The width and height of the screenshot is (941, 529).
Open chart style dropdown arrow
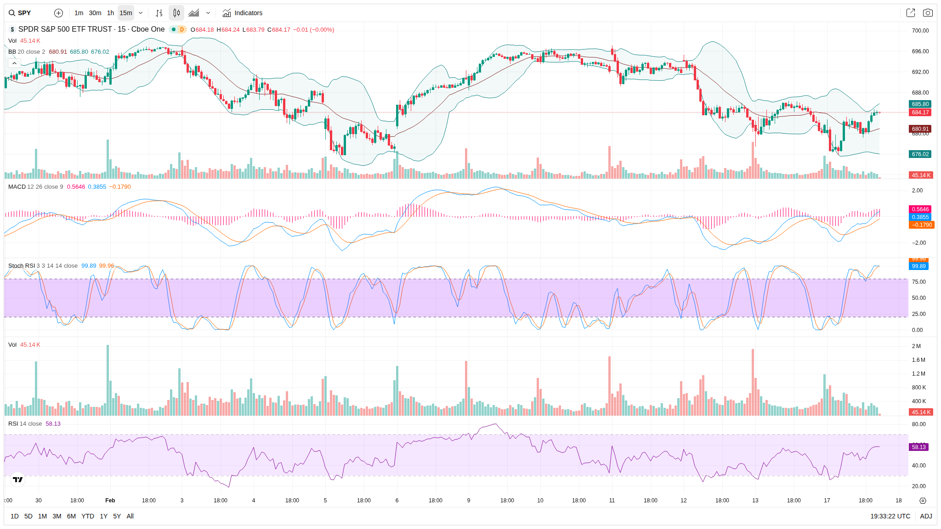[x=208, y=13]
